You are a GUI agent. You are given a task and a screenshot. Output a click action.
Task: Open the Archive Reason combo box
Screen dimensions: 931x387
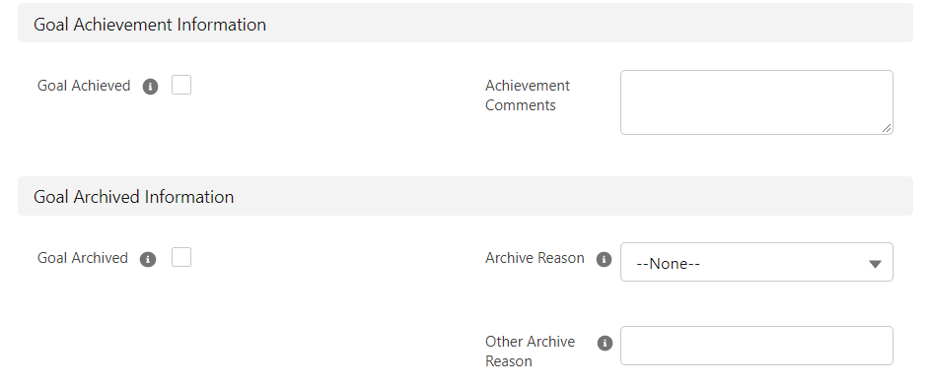tap(756, 262)
